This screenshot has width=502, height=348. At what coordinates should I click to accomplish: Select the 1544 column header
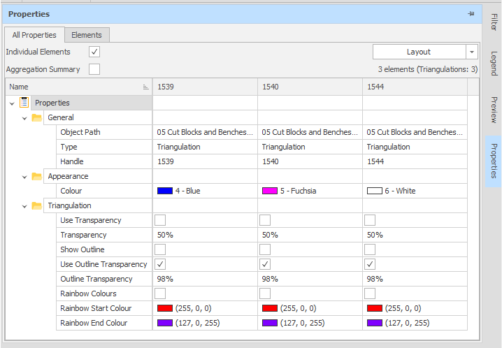click(x=414, y=87)
